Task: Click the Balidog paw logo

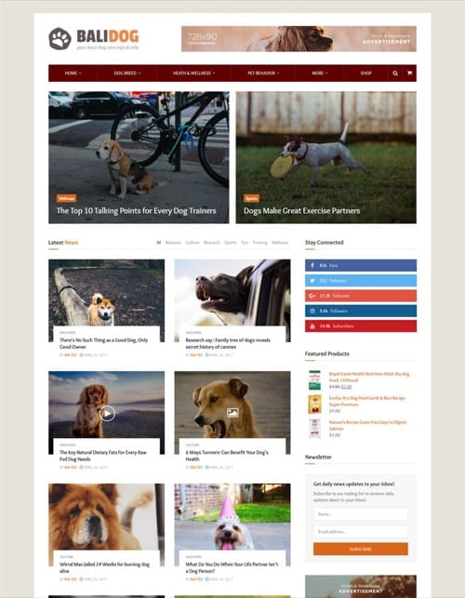Action: tap(60, 38)
